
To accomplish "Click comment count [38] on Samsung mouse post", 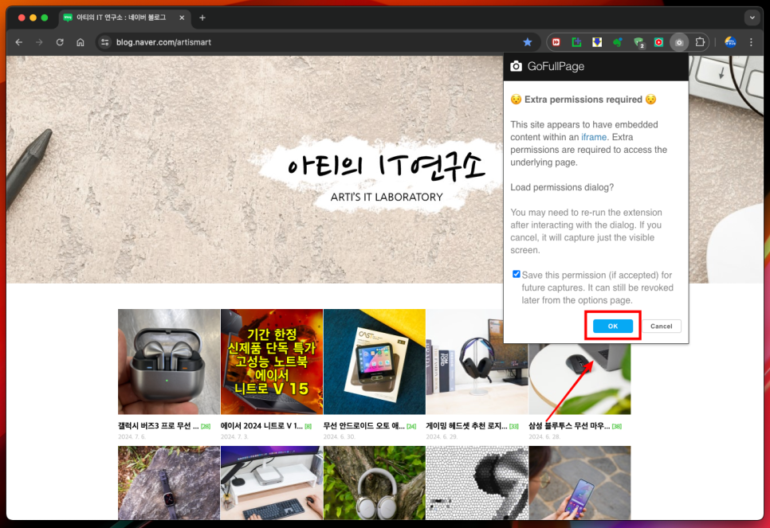I will coord(617,426).
